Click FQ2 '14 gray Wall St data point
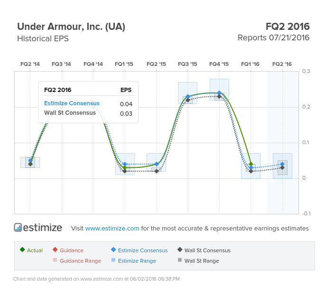 tap(30, 164)
